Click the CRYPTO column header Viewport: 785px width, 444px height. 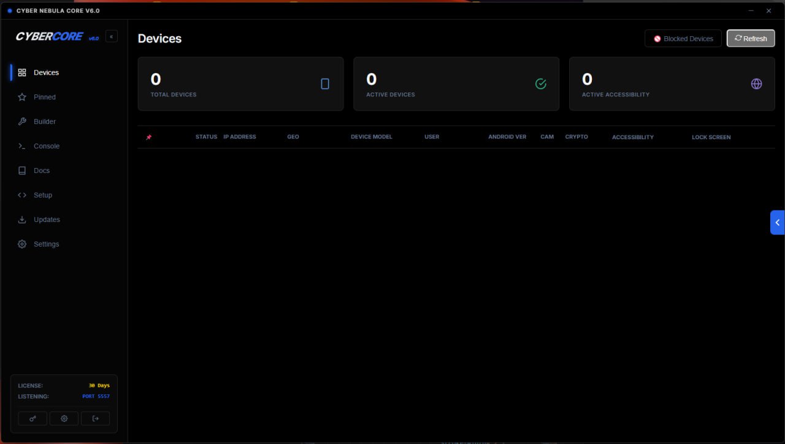[576, 137]
